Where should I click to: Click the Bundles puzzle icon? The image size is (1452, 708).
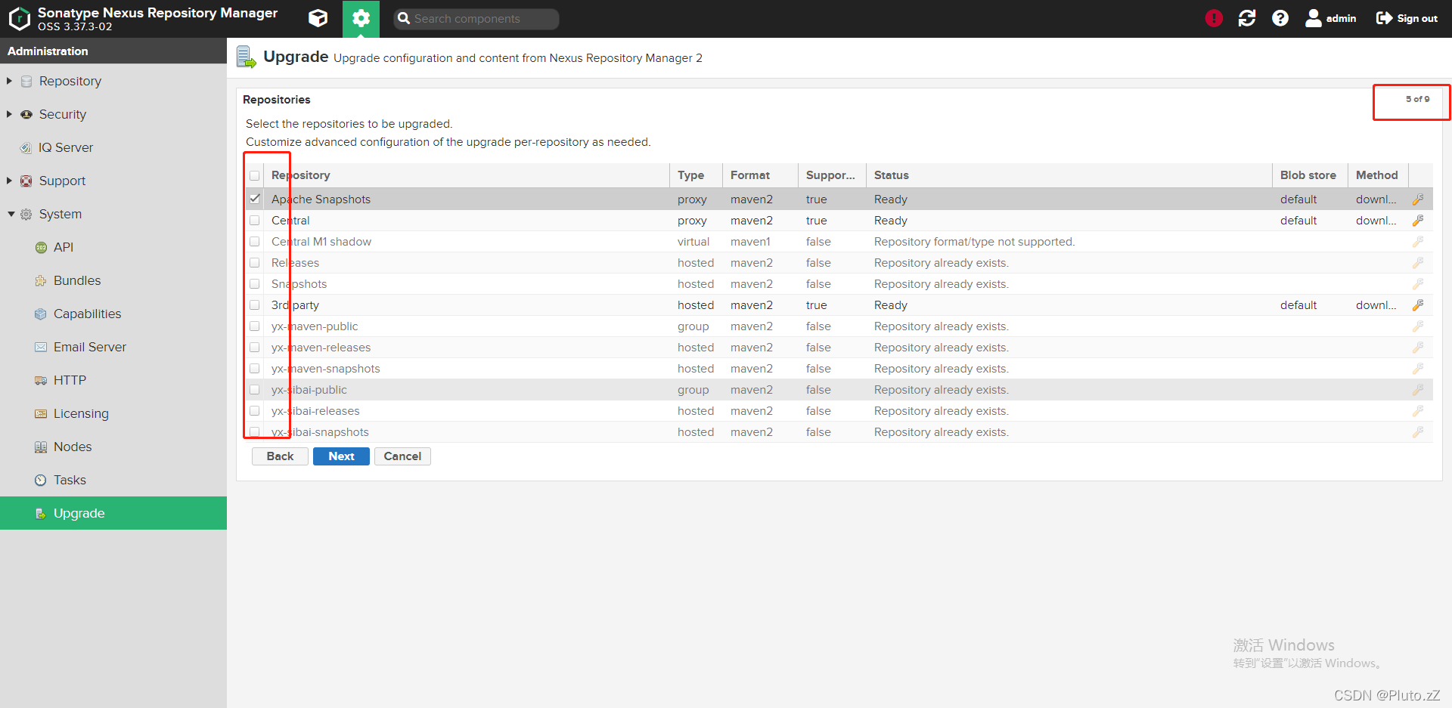(41, 281)
